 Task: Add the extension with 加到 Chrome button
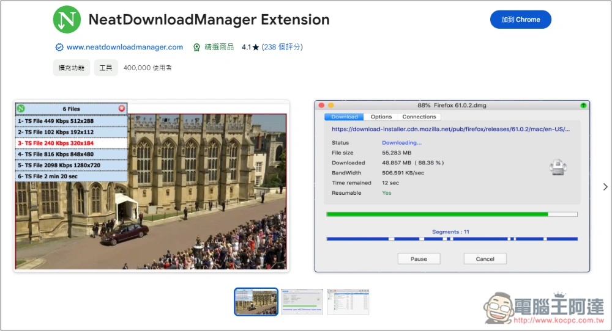point(520,20)
